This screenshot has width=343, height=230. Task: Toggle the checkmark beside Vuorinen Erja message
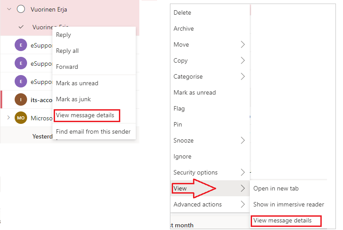click(21, 27)
